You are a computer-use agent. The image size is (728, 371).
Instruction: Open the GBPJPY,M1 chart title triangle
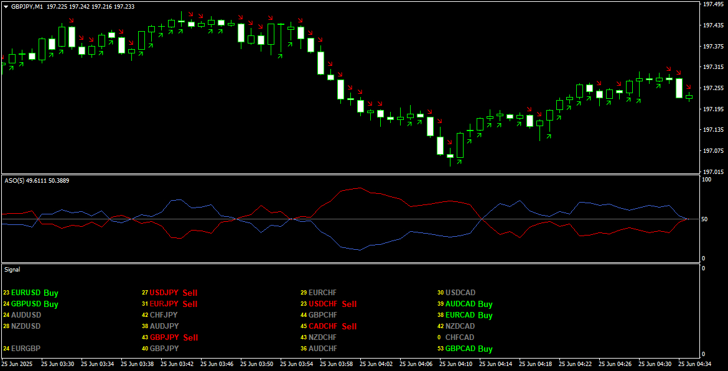[6, 6]
